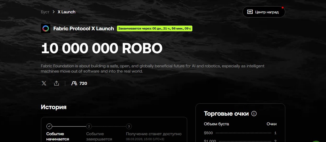Click the $1 000 volume row
Screen dimensions: 326x142
tap(240, 141)
